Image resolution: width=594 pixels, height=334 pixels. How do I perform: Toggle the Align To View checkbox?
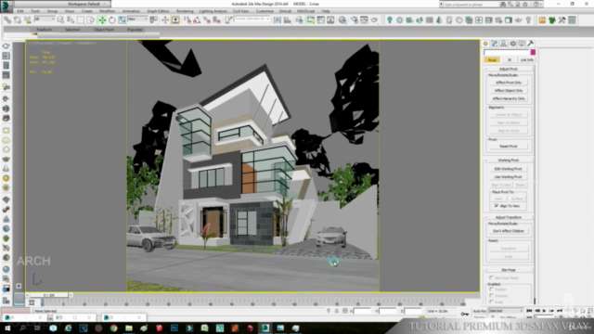[x=497, y=206]
